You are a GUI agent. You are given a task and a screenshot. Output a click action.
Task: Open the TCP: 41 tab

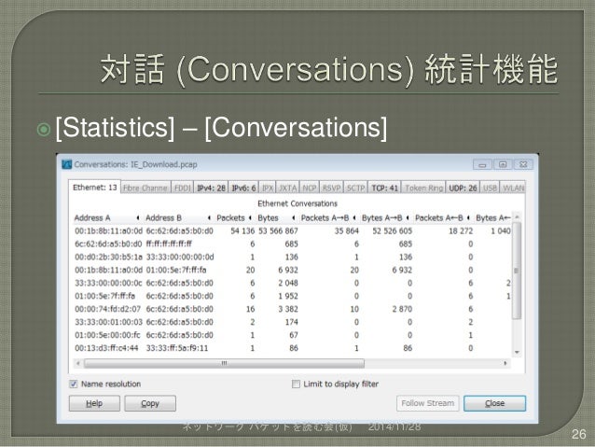pos(384,189)
